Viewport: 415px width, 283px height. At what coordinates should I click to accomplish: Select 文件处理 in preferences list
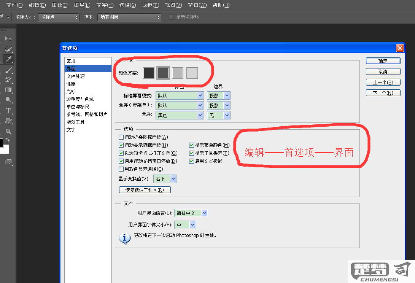pyautogui.click(x=88, y=76)
